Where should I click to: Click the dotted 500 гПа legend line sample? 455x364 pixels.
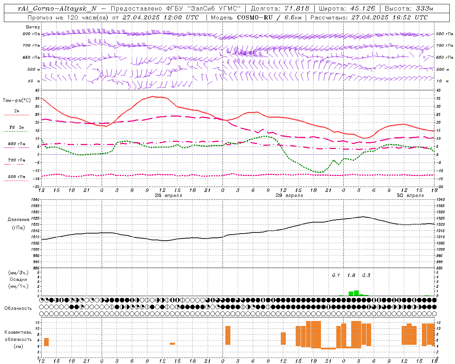coord(16,181)
